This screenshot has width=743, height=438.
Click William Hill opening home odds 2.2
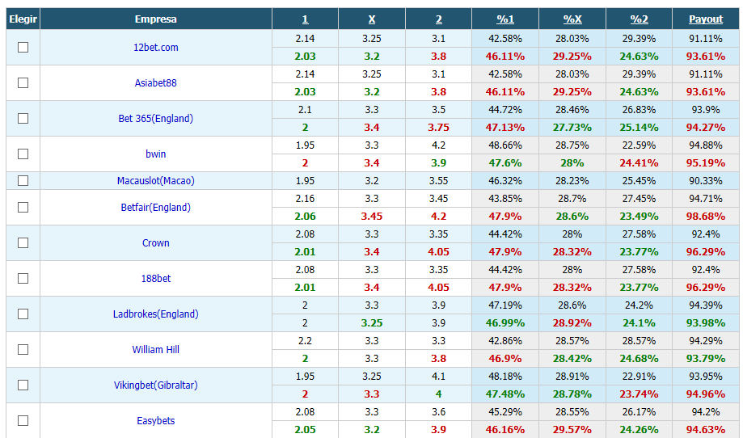click(x=305, y=341)
